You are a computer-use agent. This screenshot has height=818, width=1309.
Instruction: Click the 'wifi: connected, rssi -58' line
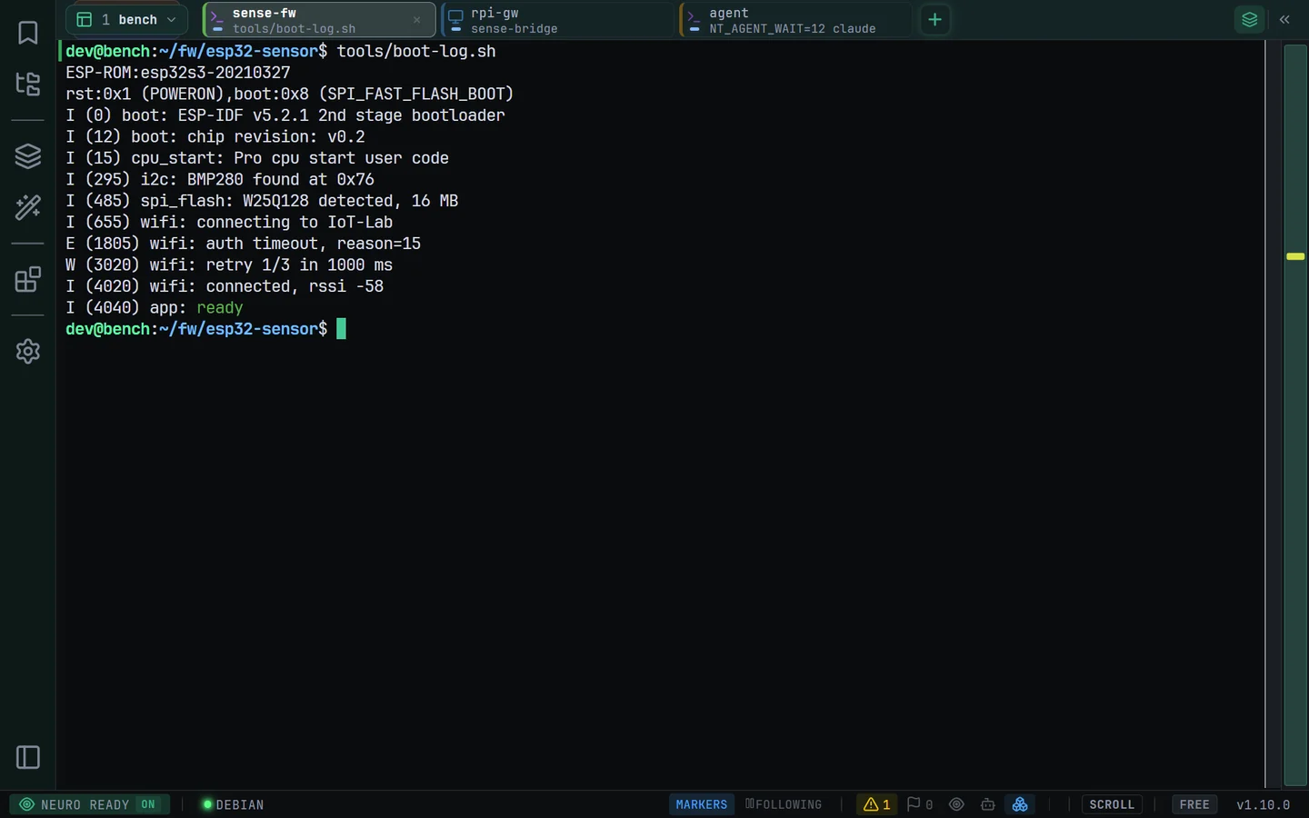click(225, 286)
